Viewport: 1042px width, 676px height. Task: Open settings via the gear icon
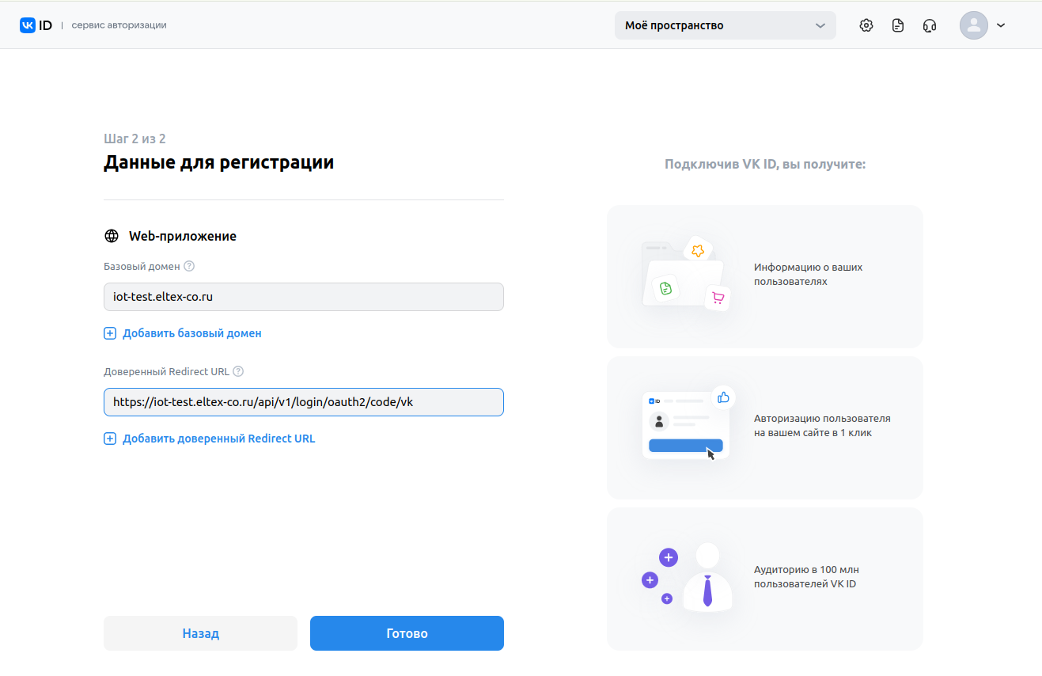866,25
